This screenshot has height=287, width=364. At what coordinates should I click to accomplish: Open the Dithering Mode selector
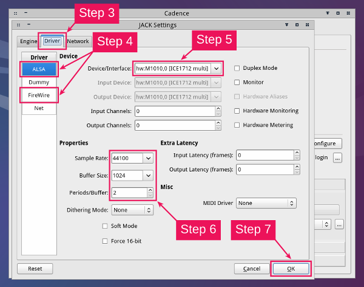[x=132, y=210]
